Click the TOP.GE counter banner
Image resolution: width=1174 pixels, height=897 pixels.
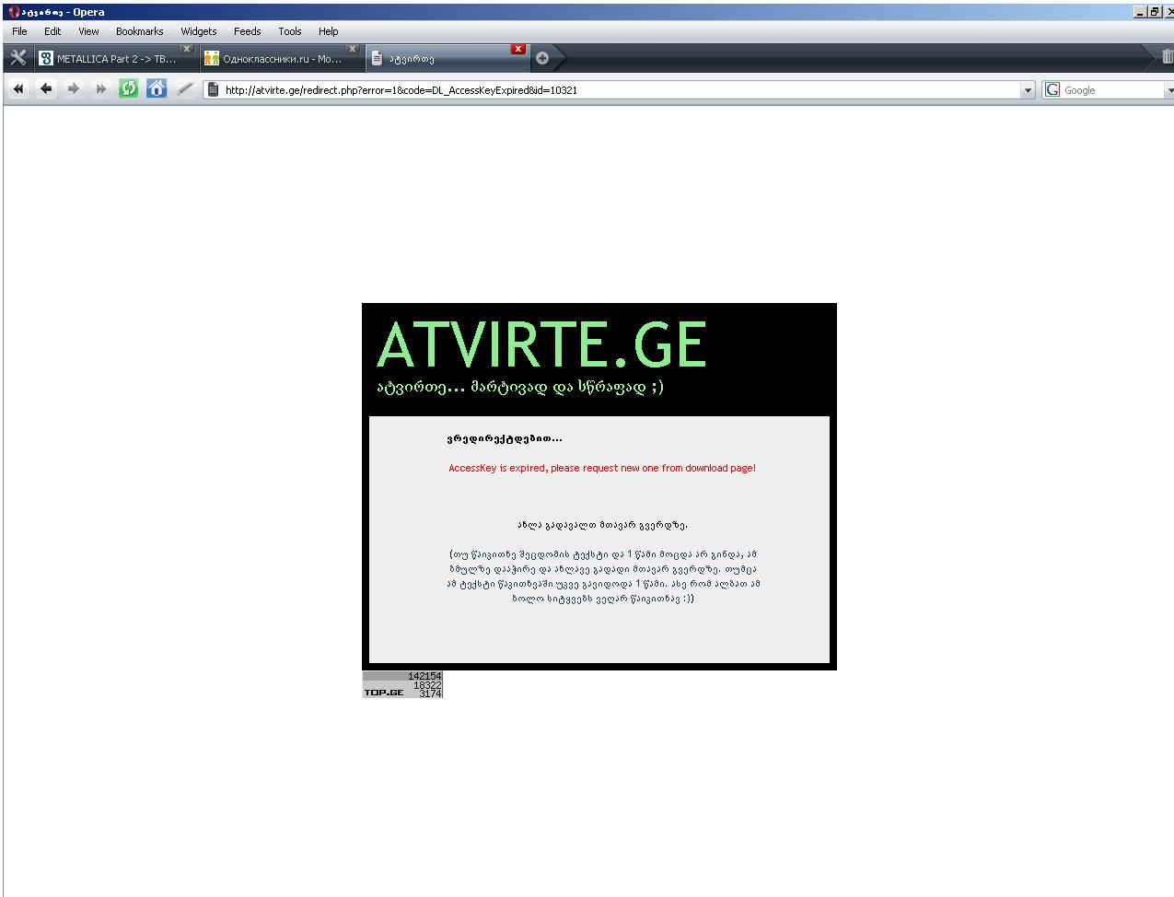[402, 684]
